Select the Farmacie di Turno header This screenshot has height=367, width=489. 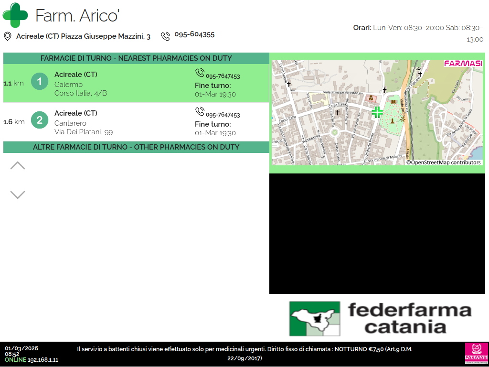click(136, 58)
